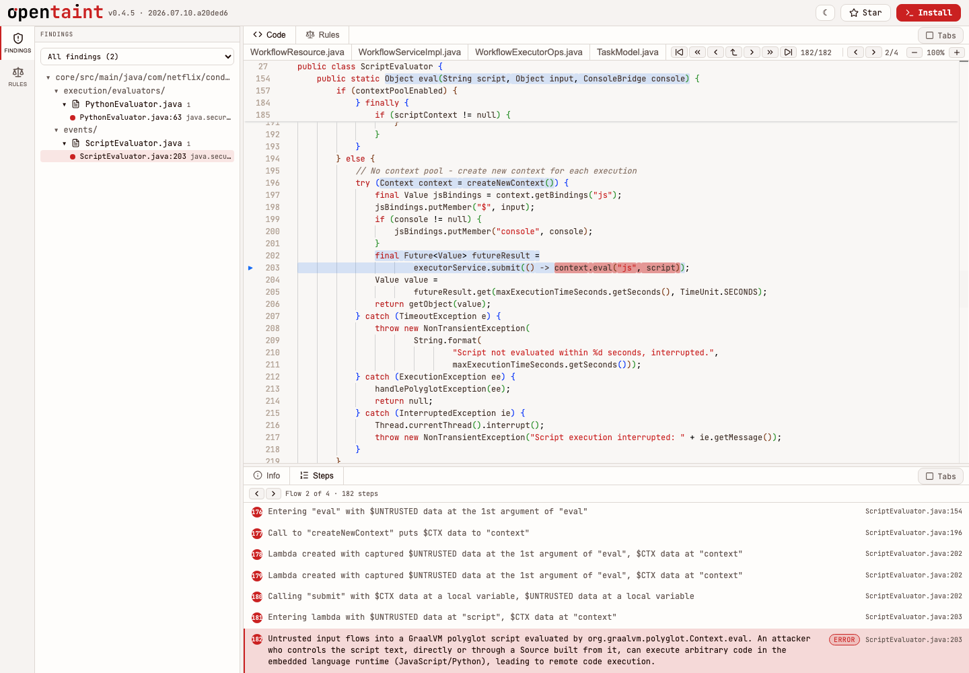Open the Rules sidebar panel

pos(17,77)
